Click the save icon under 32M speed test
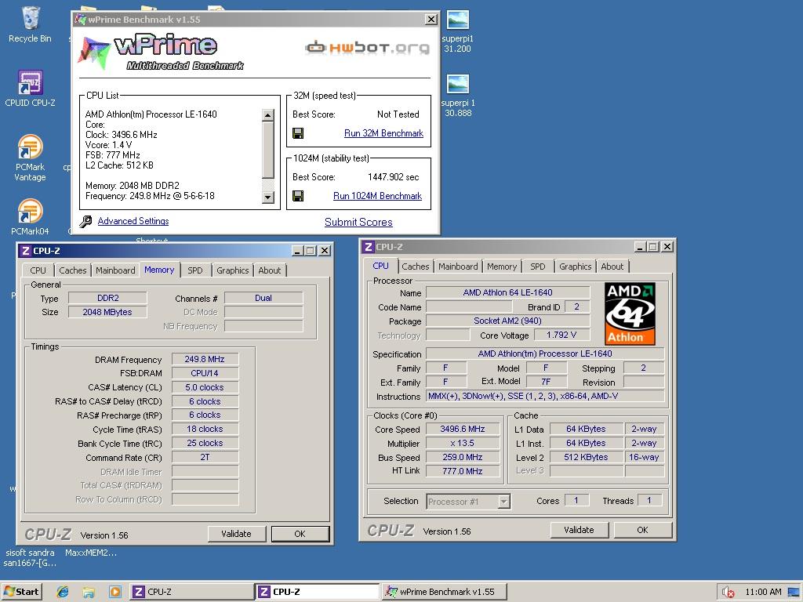Screen dimensions: 803x602 coord(298,133)
